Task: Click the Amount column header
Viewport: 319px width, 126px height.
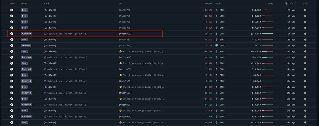Action: point(208,4)
